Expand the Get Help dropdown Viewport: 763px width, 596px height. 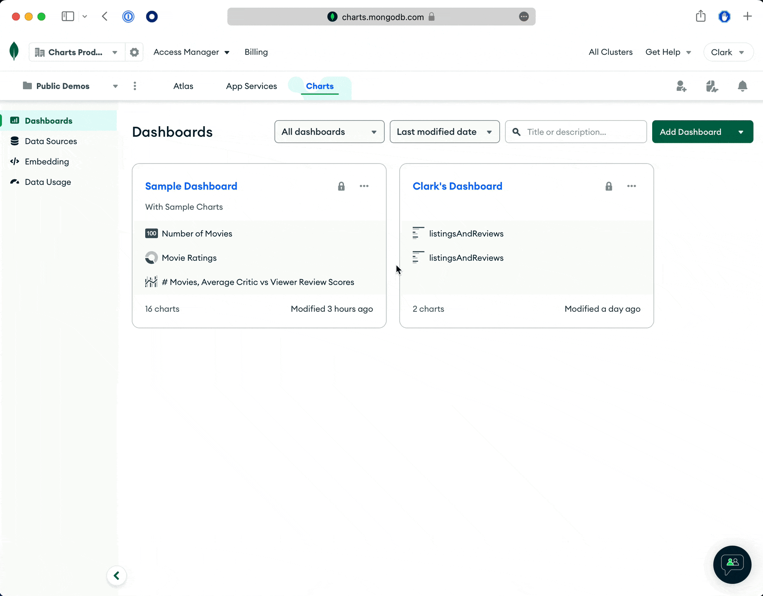click(668, 52)
